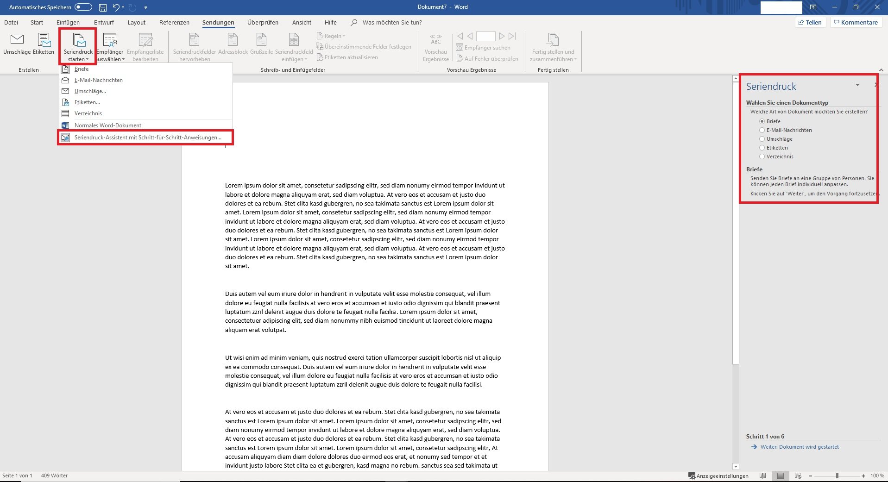Click Auf Fehler überprüfen
888x482 pixels.
point(487,59)
